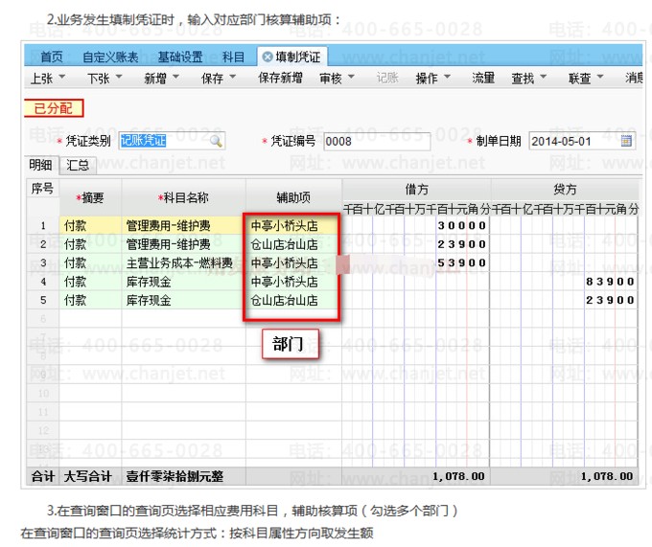The width and height of the screenshot is (652, 547).
Task: Select row 5 account 库存现金
Action: click(183, 300)
